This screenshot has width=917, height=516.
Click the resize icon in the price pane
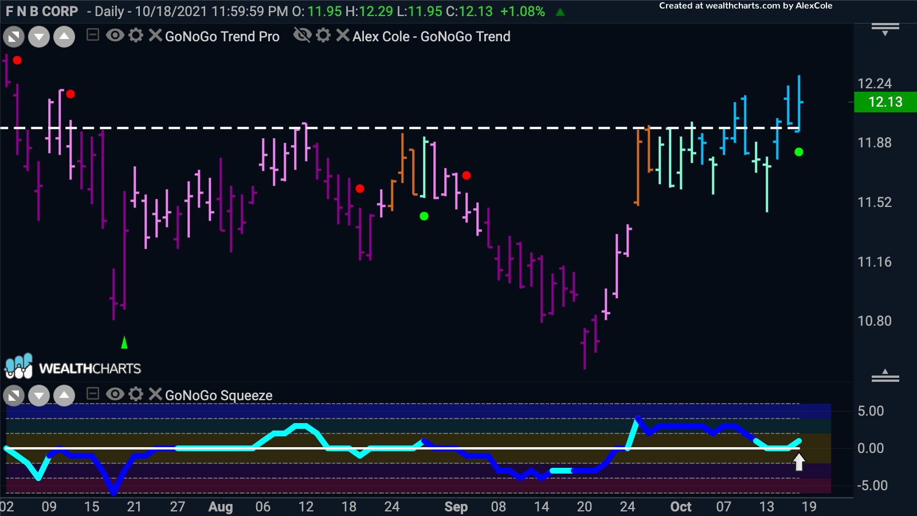(x=14, y=37)
